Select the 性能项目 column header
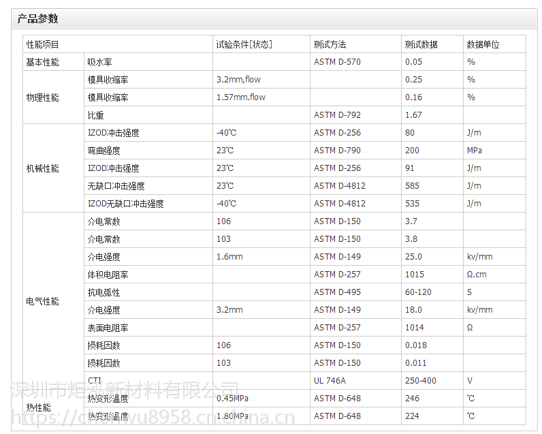 click(43, 44)
